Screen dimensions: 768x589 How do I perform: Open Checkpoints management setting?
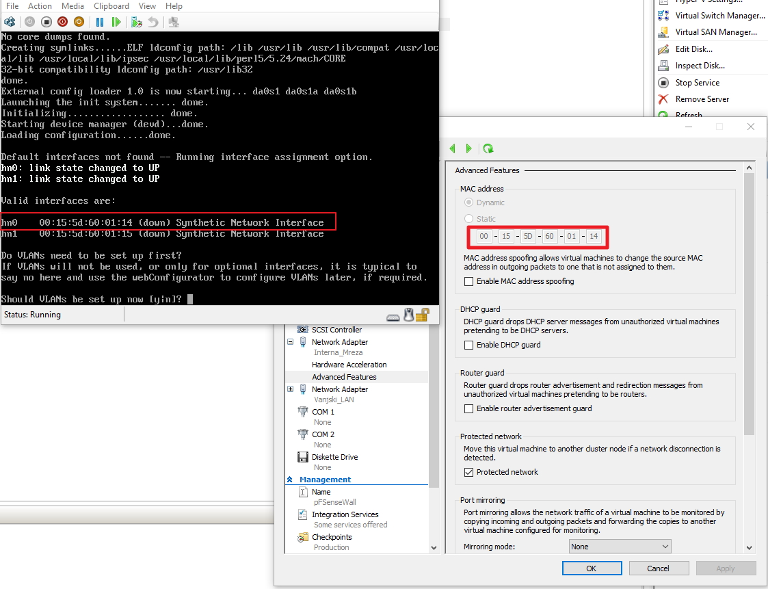pos(332,537)
